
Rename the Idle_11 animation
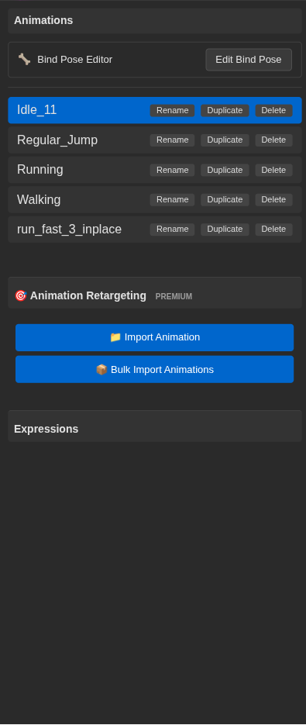(x=173, y=111)
